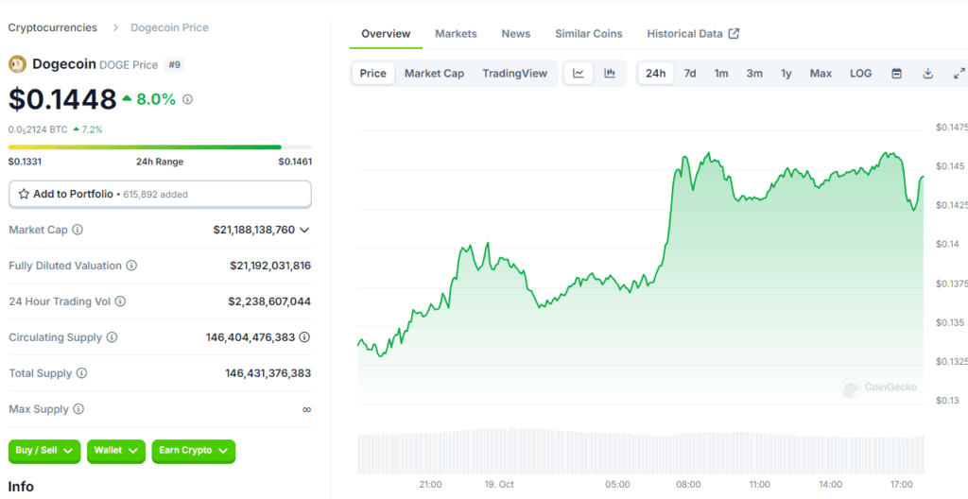Click the Info section heading
The width and height of the screenshot is (968, 499).
(21, 487)
